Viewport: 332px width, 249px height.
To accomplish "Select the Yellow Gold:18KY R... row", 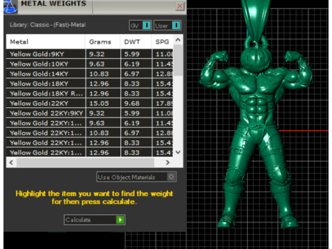I will (89, 93).
